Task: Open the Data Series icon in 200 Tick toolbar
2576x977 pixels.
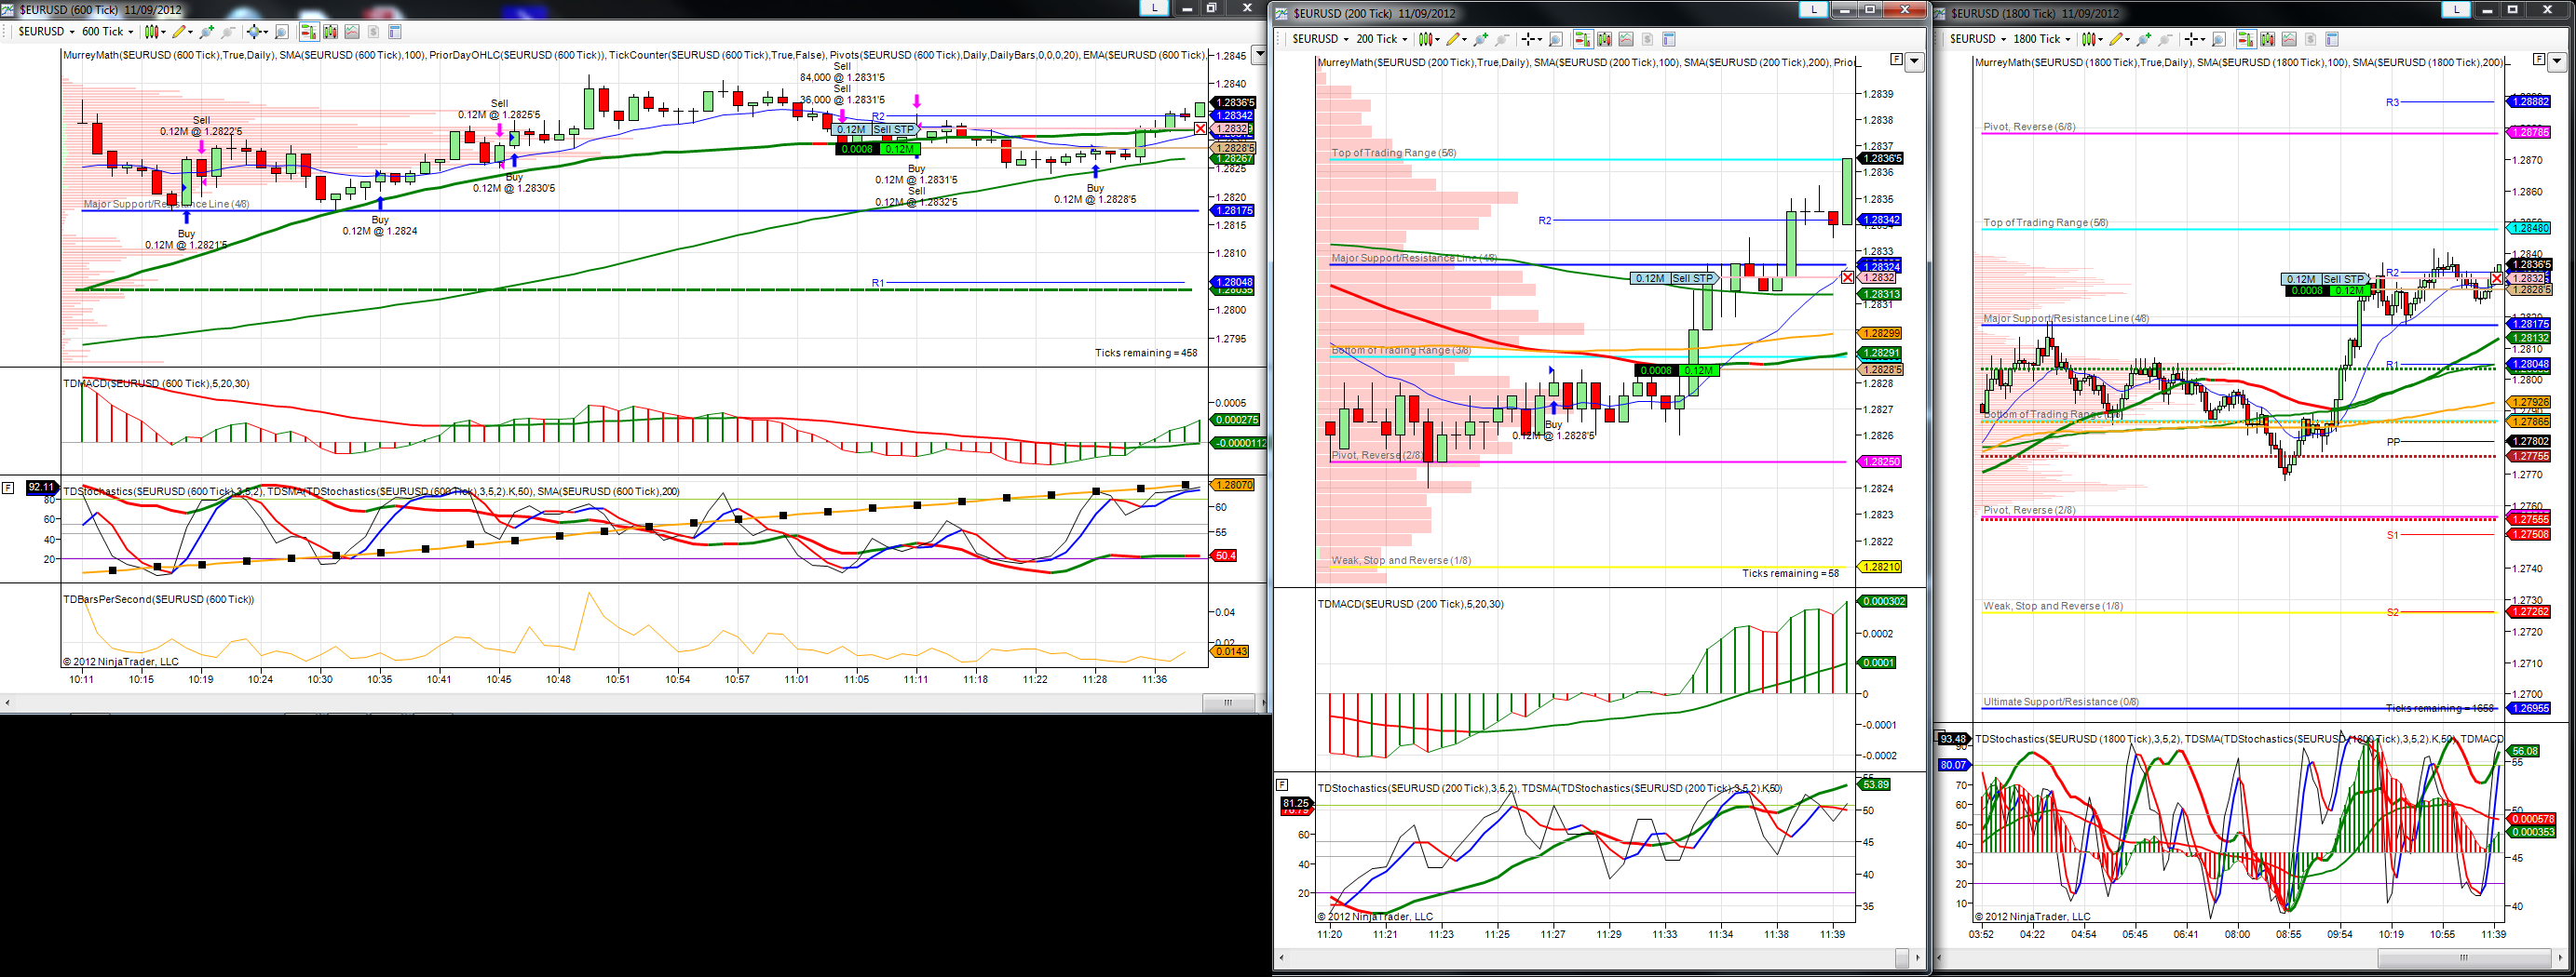Action: [1604, 39]
